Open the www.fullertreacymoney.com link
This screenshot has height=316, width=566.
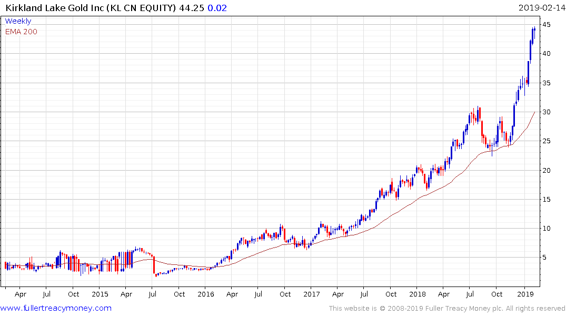(x=56, y=308)
